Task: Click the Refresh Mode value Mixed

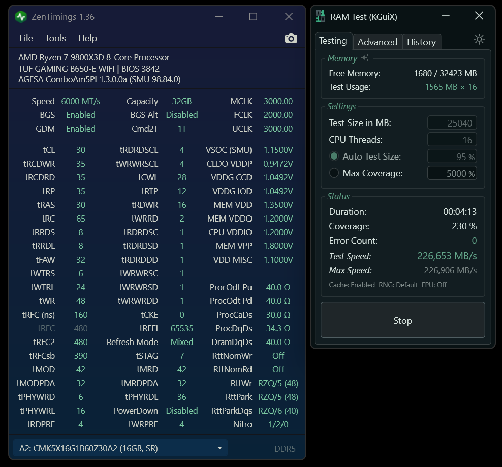Action: [x=182, y=342]
